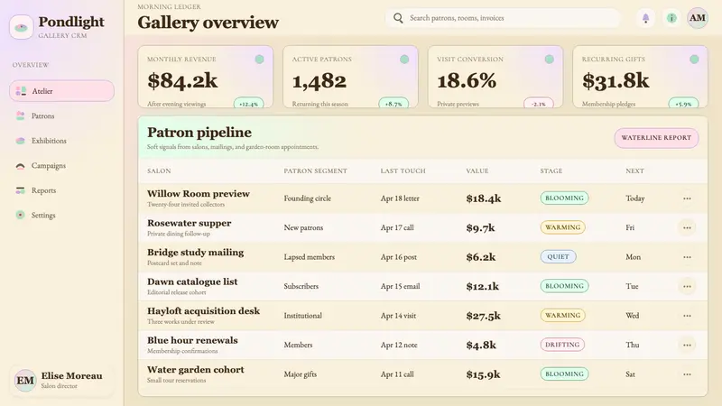Viewport: 722px width, 406px height.
Task: Switch to Reports
Action: point(61,190)
